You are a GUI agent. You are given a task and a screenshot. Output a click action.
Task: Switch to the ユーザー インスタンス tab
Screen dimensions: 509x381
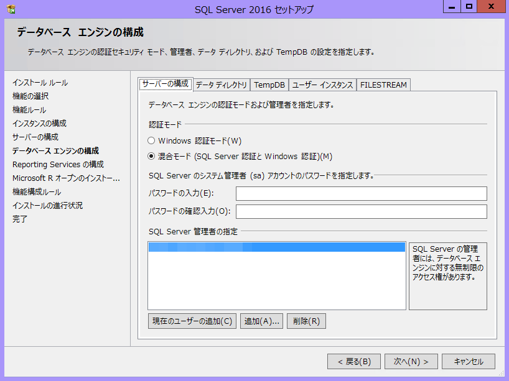322,85
